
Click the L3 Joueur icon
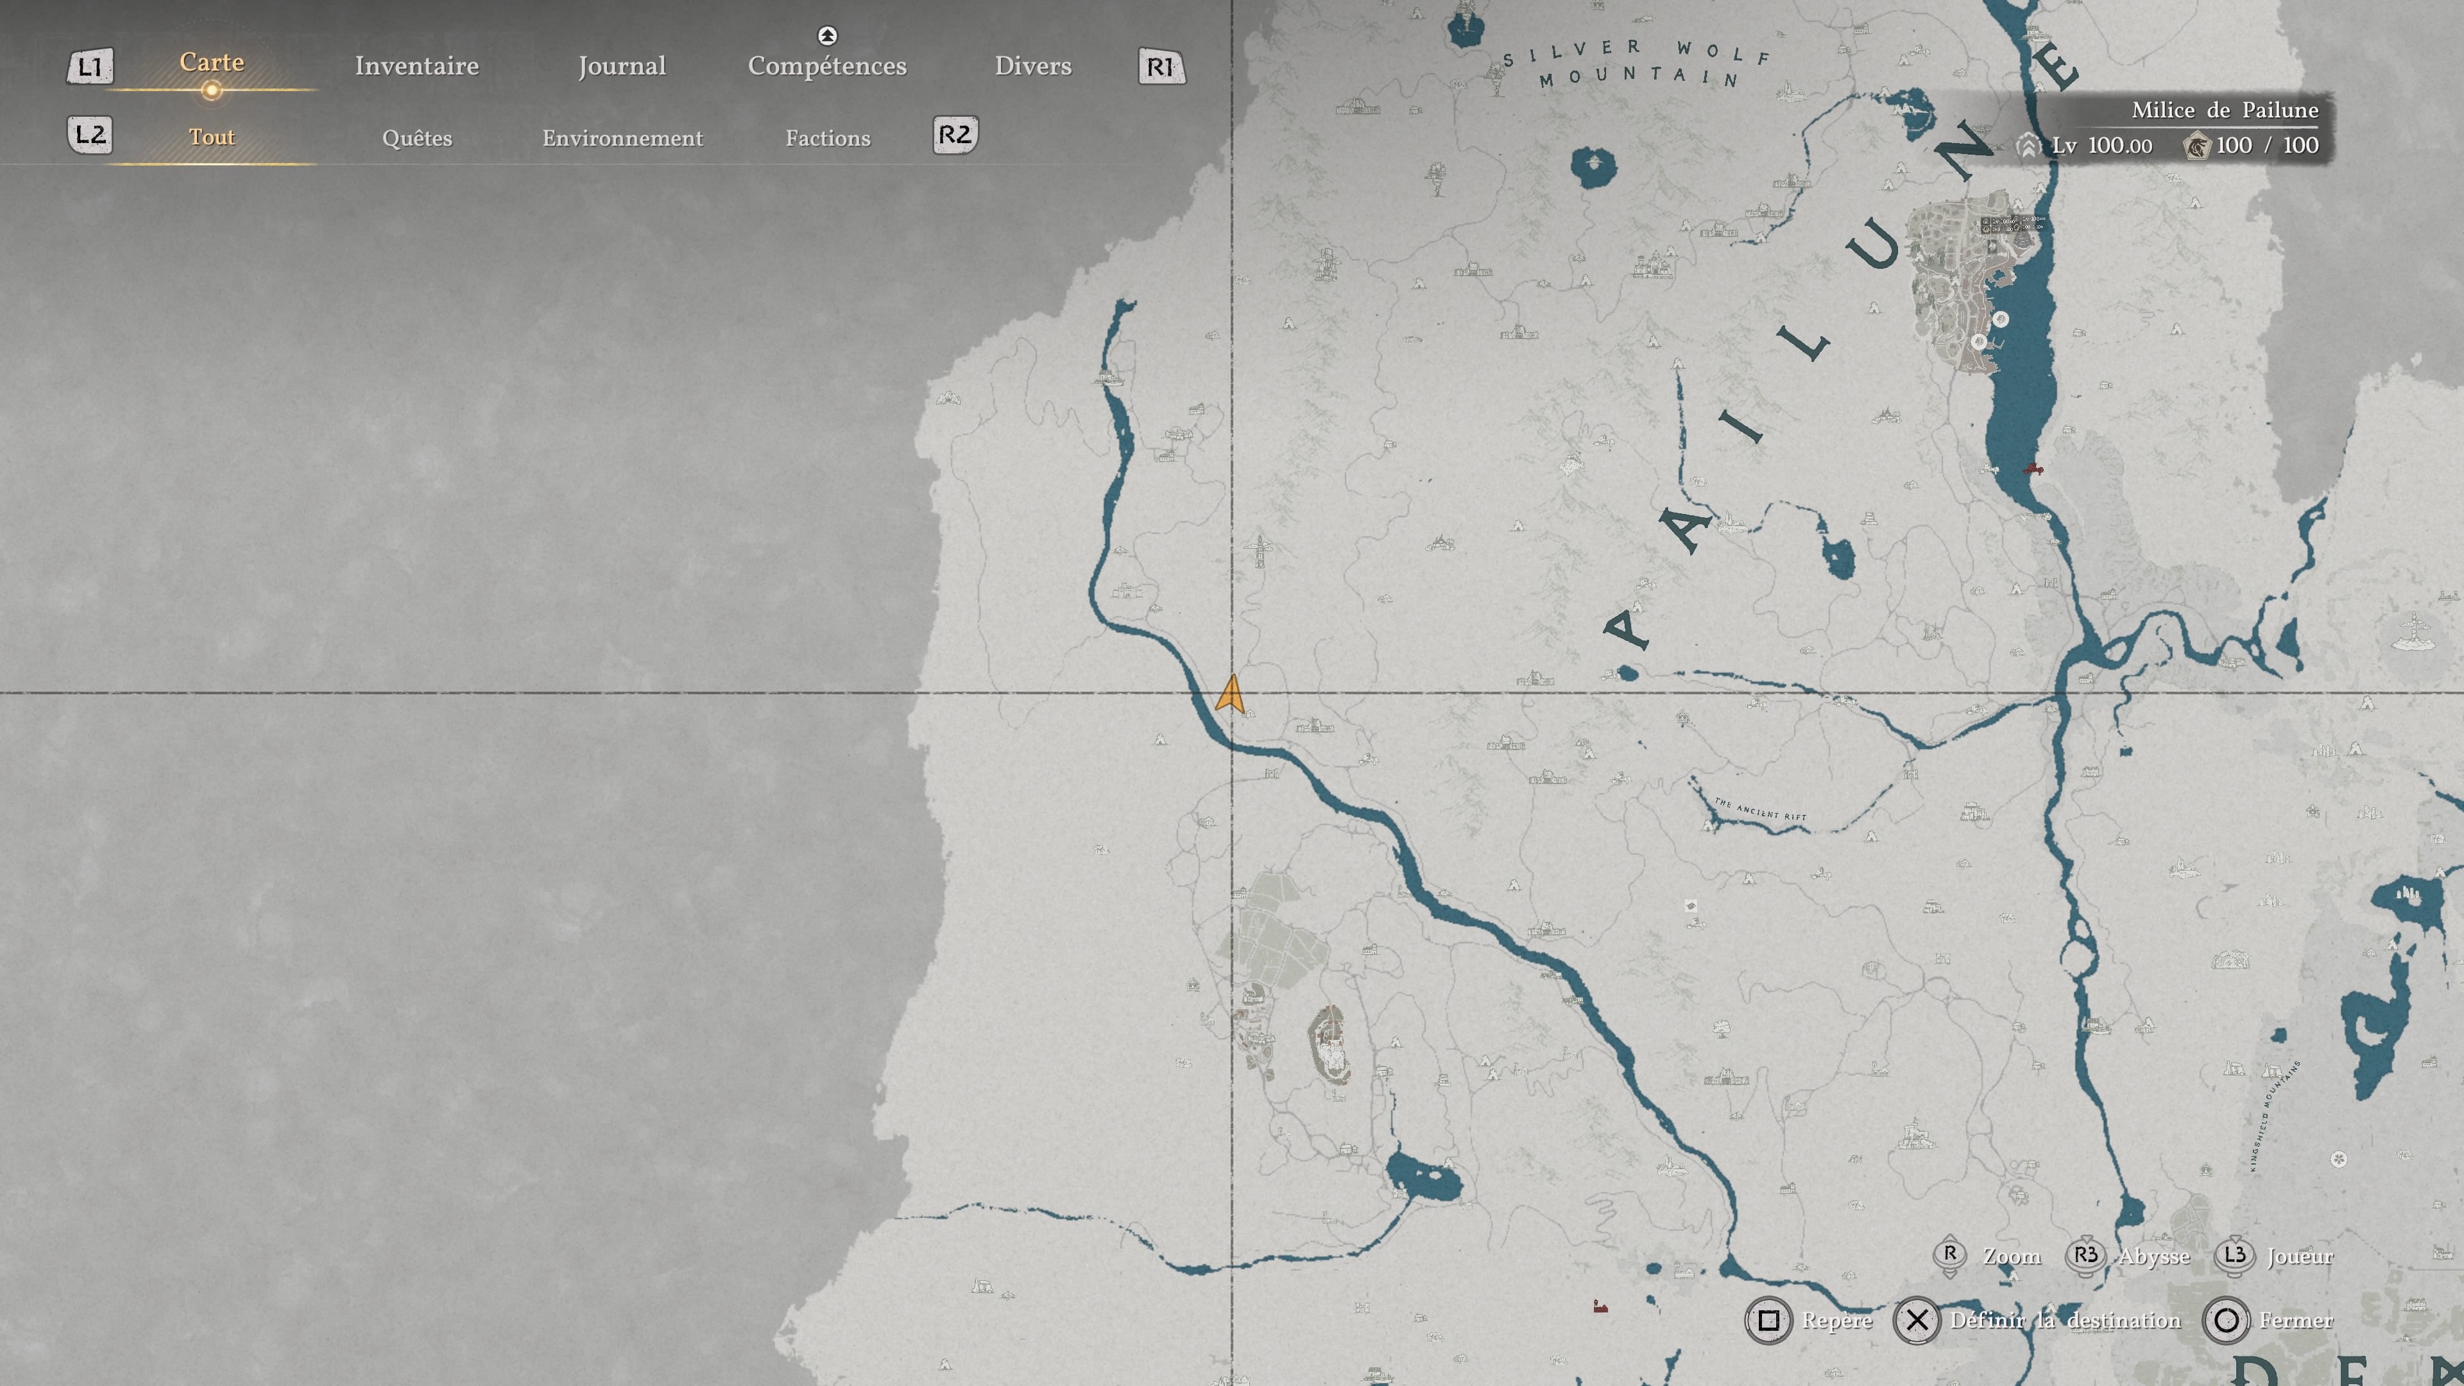[x=2234, y=1256]
